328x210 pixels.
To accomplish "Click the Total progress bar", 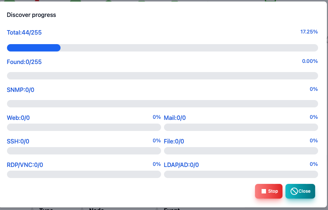I will pyautogui.click(x=162, y=48).
